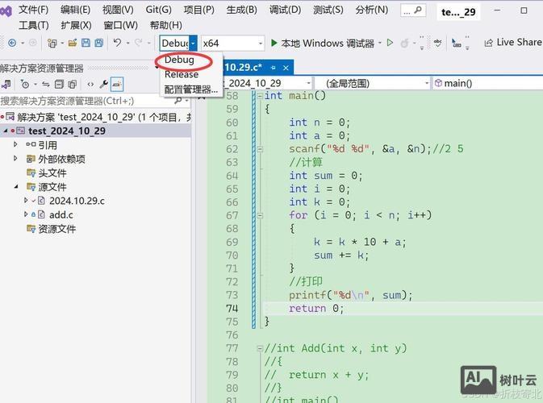Collapse the test_2024_10_29 project node
This screenshot has height=403, width=543.
pos(6,131)
